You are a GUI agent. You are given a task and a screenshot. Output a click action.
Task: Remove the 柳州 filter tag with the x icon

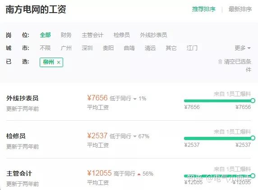59,63
